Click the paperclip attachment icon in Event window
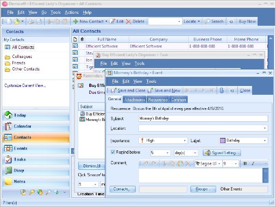Viewport: 276px width, 207px height. [222, 91]
